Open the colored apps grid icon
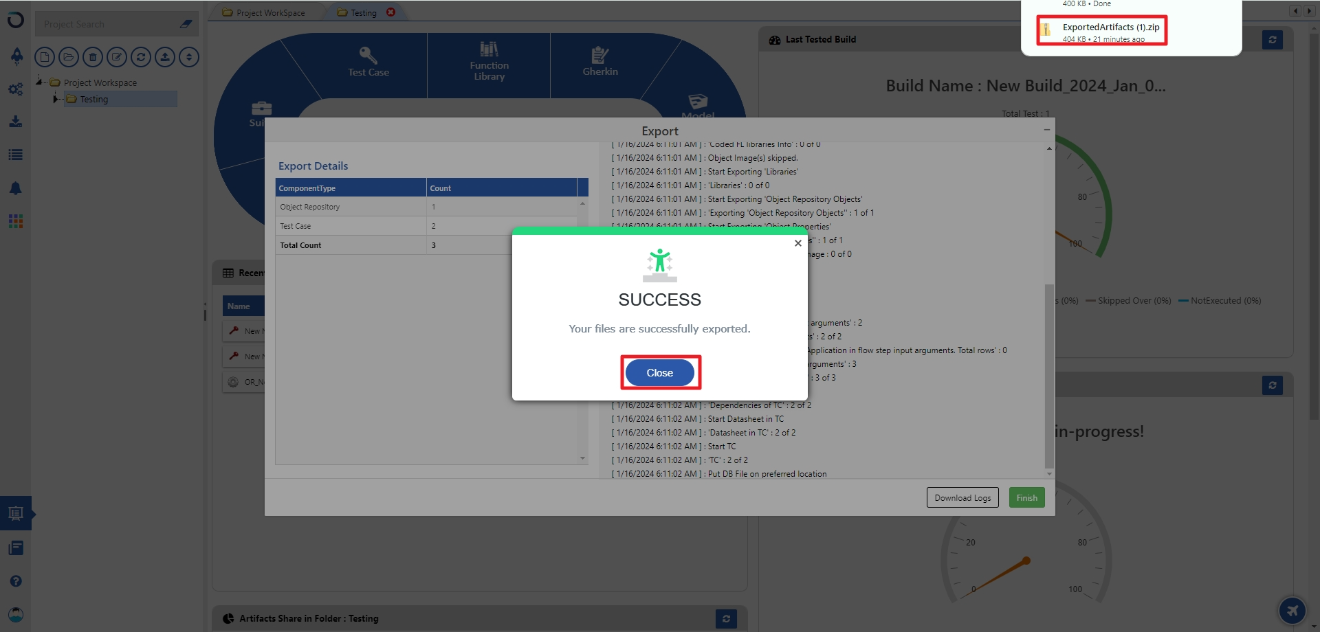This screenshot has height=632, width=1320. point(16,221)
